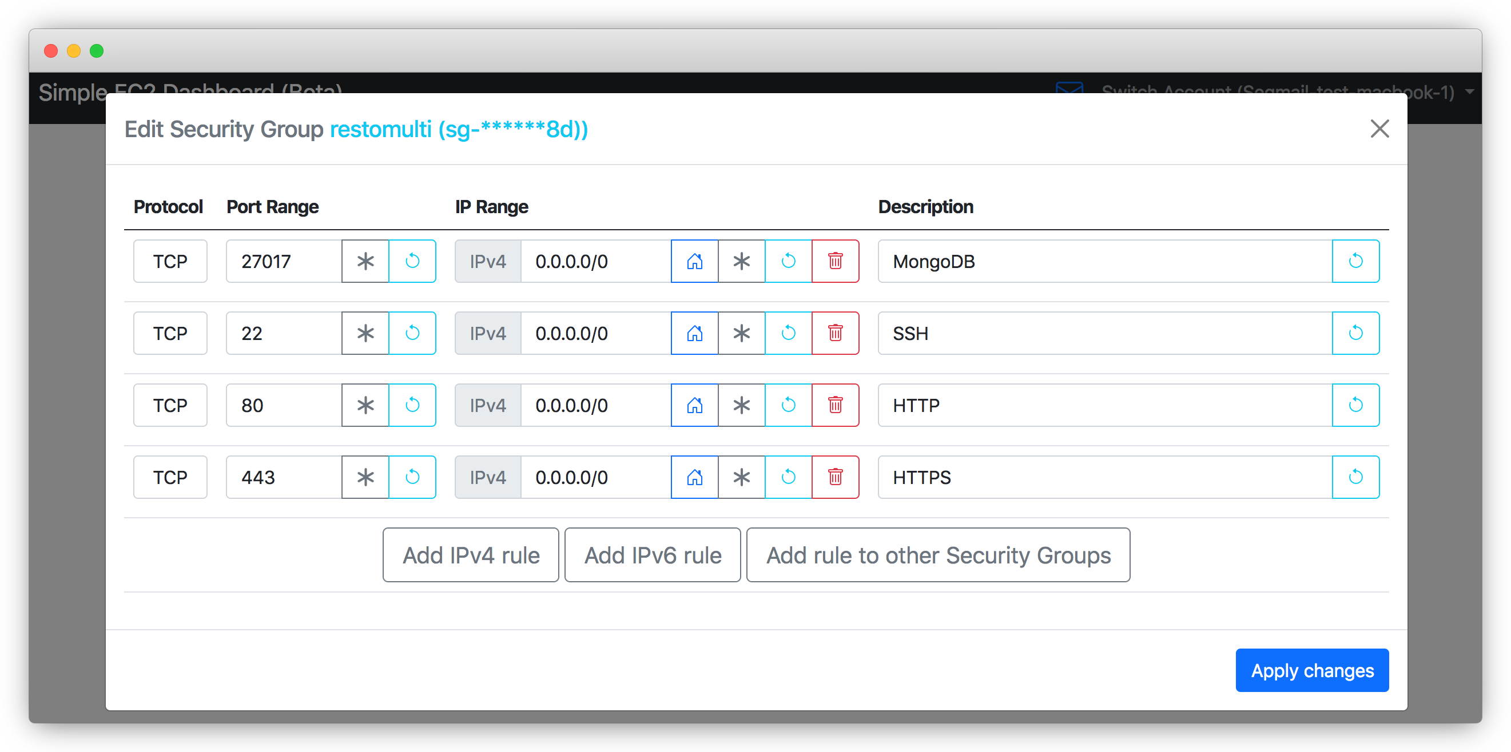Set any port for the port 80 rule
The image size is (1511, 752).
coord(365,405)
